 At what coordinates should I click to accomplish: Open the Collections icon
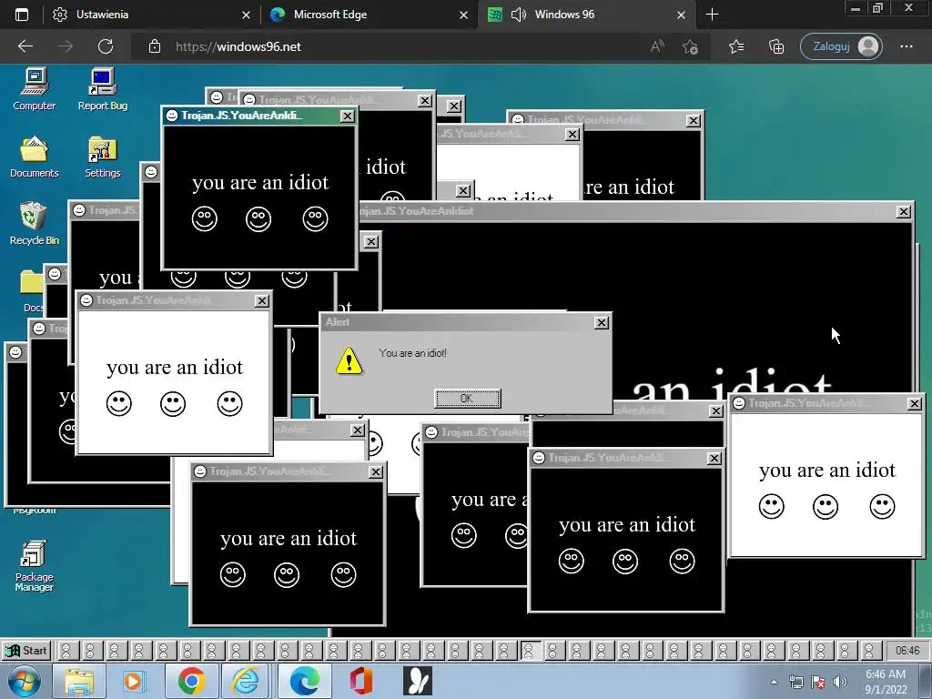[x=776, y=46]
